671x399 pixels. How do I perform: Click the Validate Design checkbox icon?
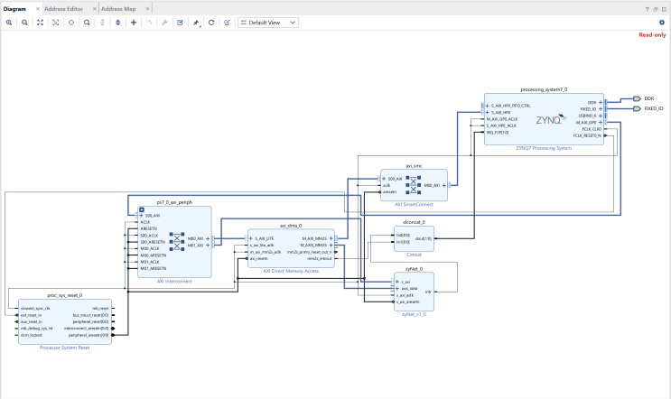pyautogui.click(x=180, y=23)
